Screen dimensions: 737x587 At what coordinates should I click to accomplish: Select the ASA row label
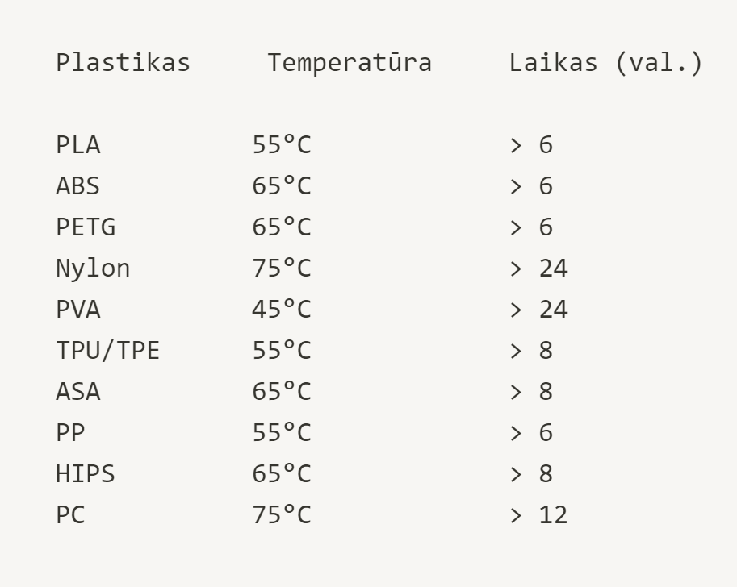pos(78,392)
